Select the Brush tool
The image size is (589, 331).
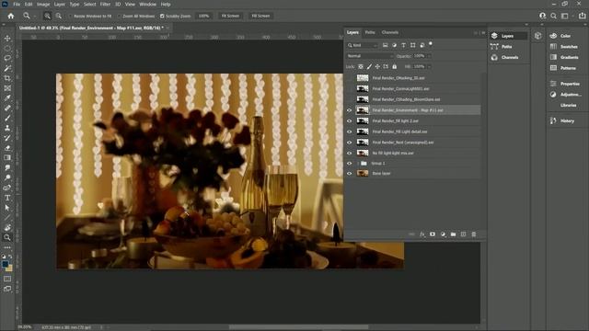7,118
